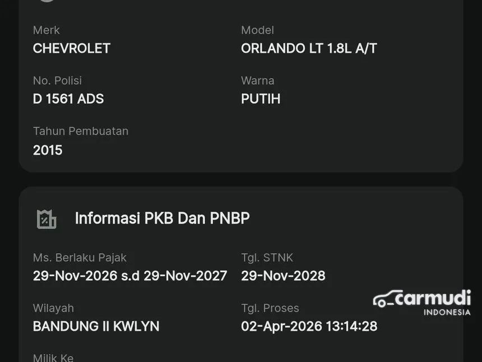
Task: Click the CHEVROLET brand value
Action: (72, 48)
